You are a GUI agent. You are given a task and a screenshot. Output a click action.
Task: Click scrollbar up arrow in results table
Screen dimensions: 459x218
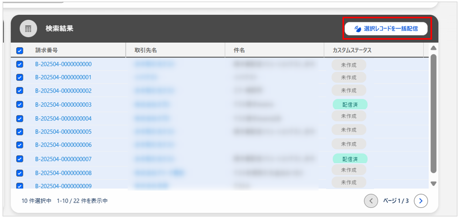[434, 48]
